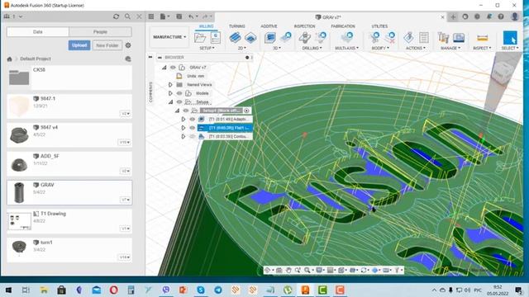529x297 pixels.
Task: Open the MANUFACTURE workspace dropdown
Action: 169,36
